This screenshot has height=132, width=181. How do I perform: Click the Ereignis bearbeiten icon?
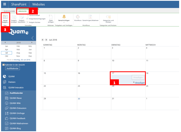pos(22,17)
